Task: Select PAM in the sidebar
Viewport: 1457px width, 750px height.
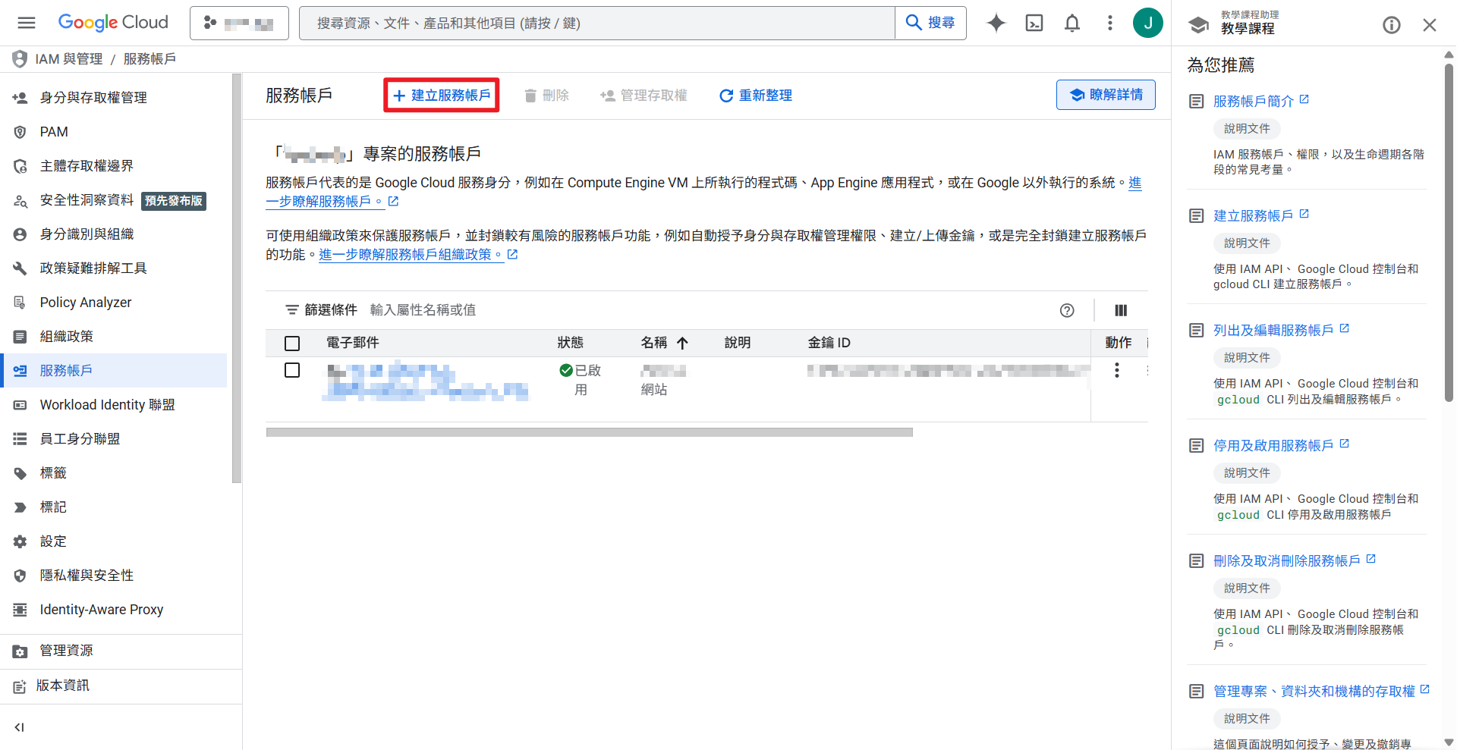Action: (53, 131)
